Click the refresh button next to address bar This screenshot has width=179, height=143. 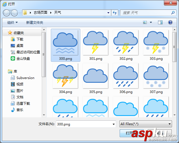tap(115, 13)
